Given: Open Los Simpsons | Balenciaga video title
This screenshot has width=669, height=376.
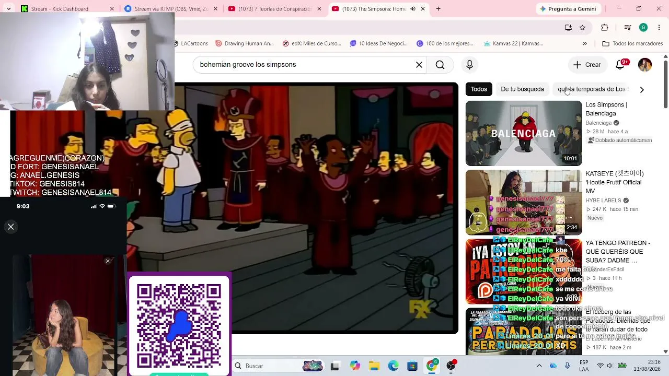Looking at the screenshot, I should [x=606, y=109].
